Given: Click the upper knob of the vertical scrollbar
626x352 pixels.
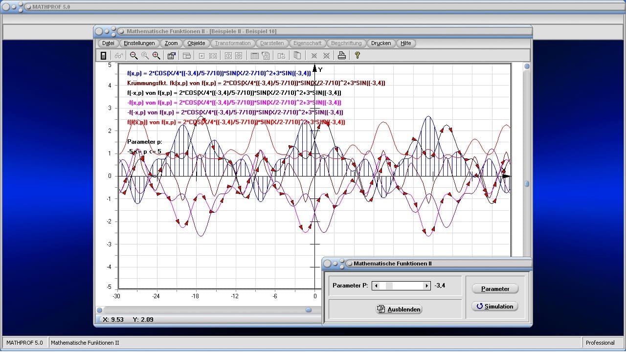Looking at the screenshot, I should pos(527,66).
